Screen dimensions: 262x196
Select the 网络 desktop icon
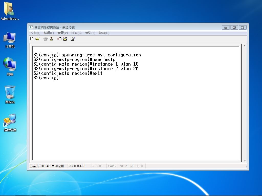10,67
